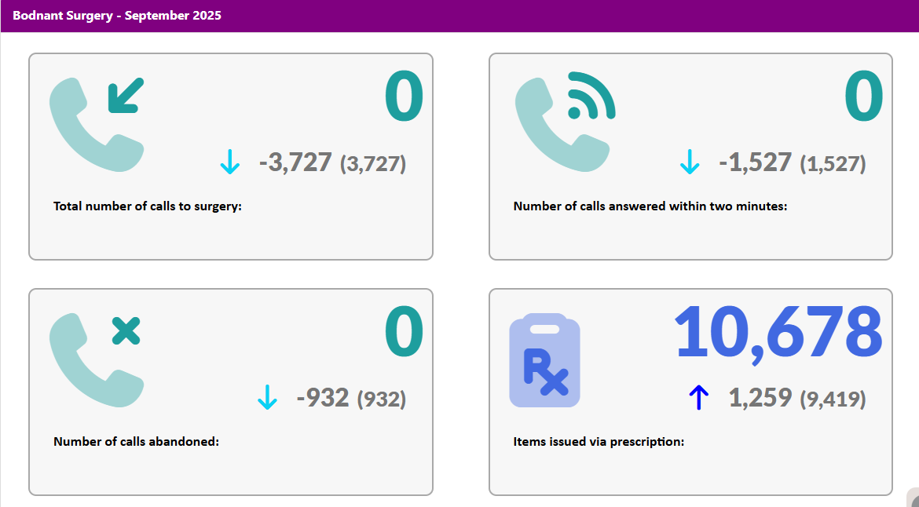This screenshot has height=507, width=919.
Task: Click the down arrow beside -3,727
Action: coord(229,162)
